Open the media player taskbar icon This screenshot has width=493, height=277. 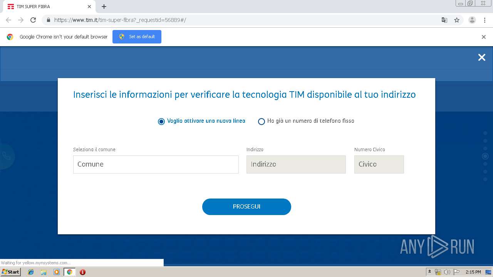coord(57,272)
